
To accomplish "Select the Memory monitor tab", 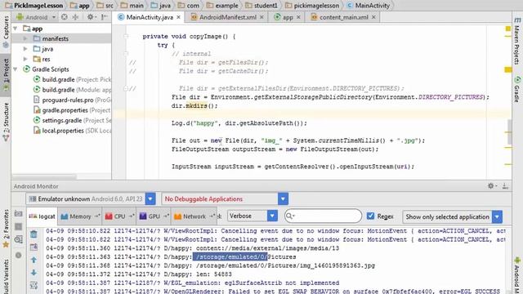I will pos(80,216).
